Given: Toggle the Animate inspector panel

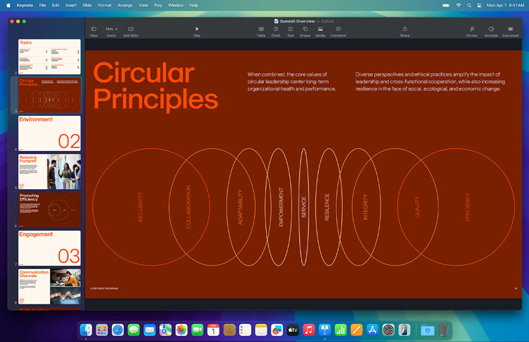Looking at the screenshot, I should 491,30.
